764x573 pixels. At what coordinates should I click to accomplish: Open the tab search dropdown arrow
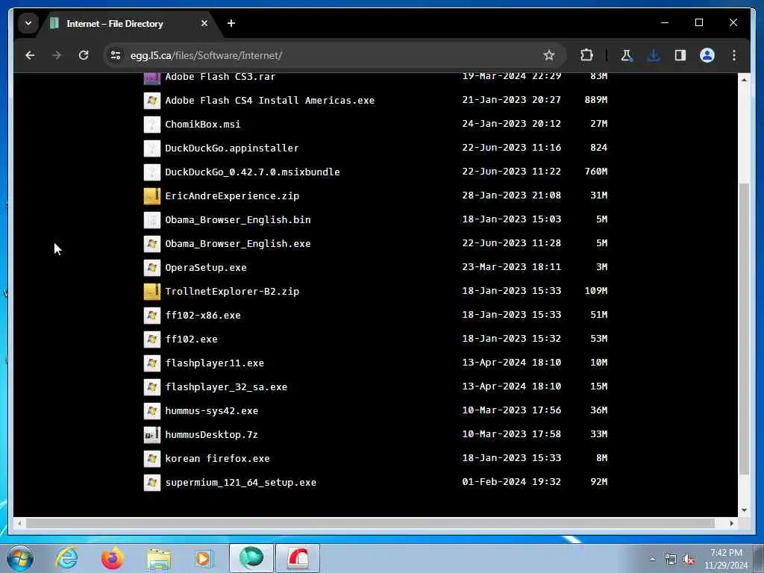28,23
